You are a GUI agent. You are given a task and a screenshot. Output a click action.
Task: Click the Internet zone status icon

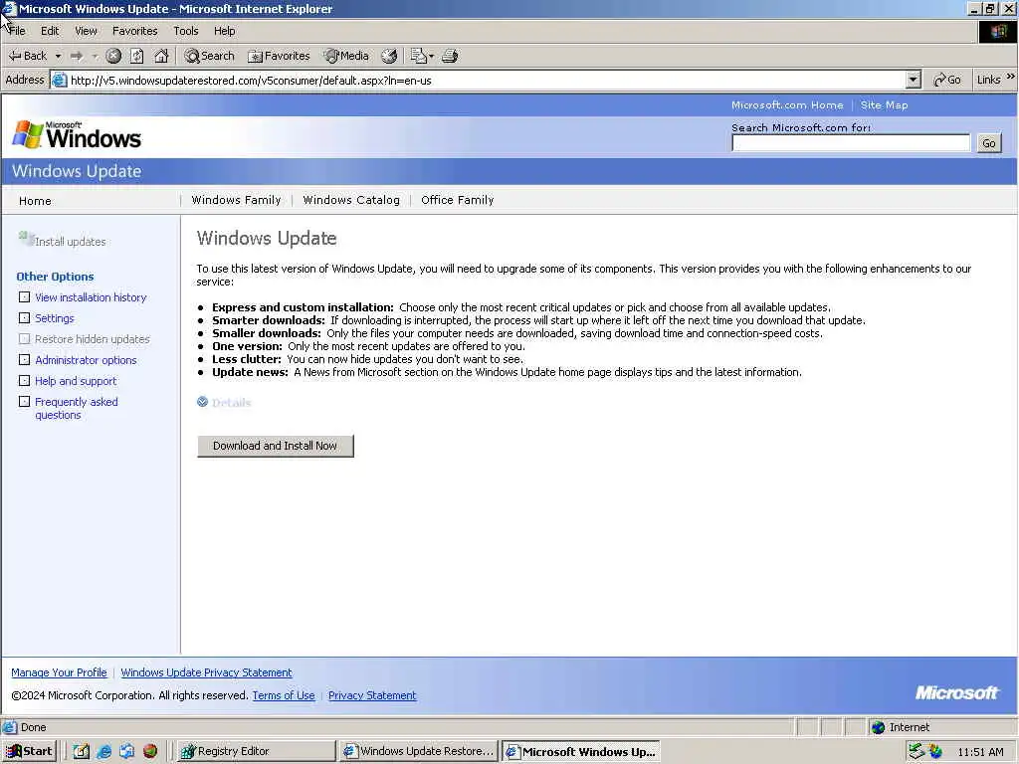click(878, 727)
